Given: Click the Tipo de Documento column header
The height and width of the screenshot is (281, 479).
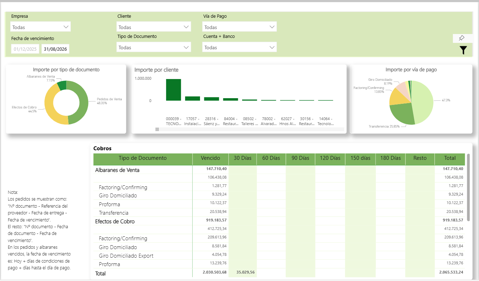Looking at the screenshot, I should tap(143, 158).
